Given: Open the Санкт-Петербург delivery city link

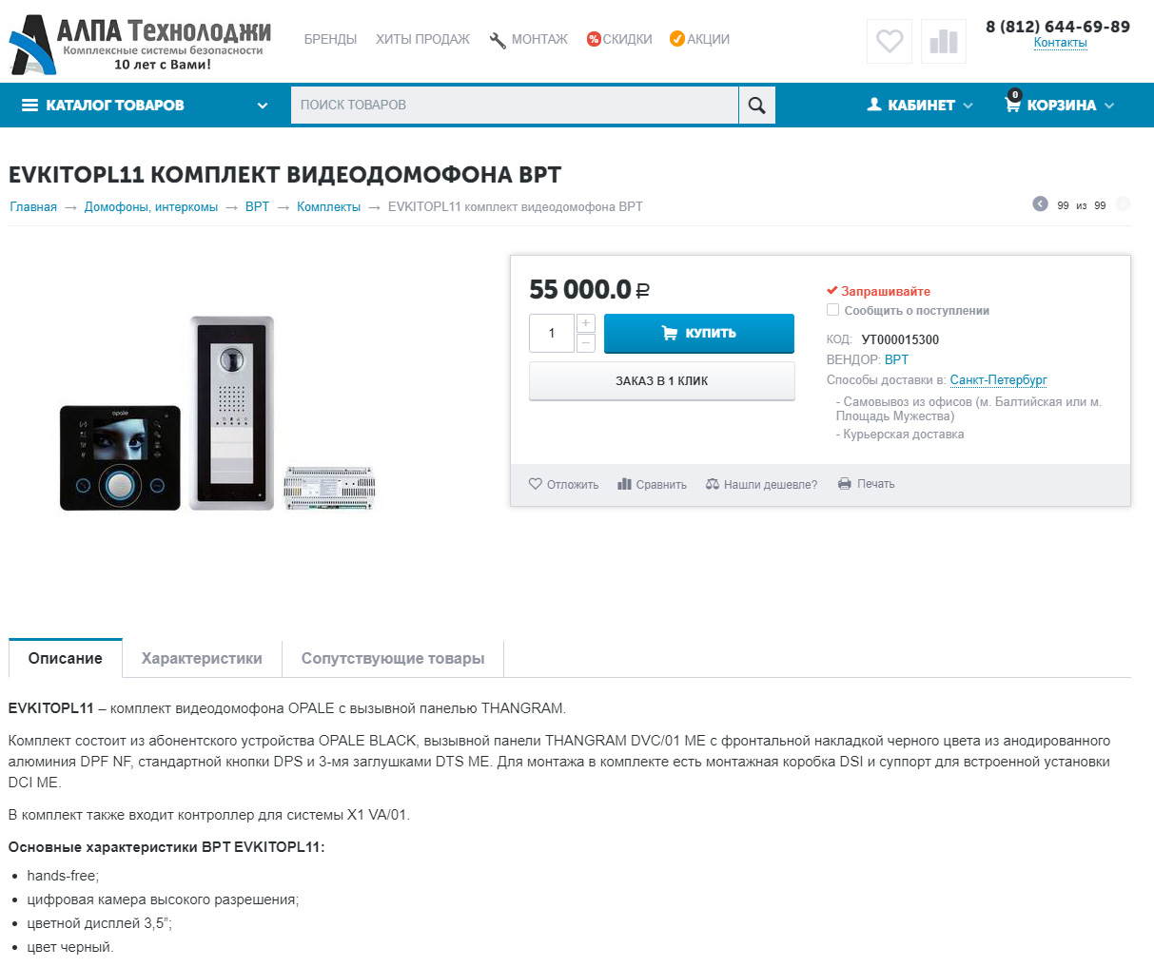Looking at the screenshot, I should pos(998,379).
